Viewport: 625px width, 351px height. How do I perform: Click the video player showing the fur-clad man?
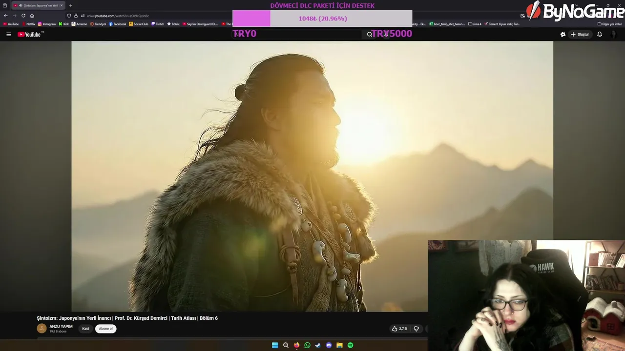312,176
